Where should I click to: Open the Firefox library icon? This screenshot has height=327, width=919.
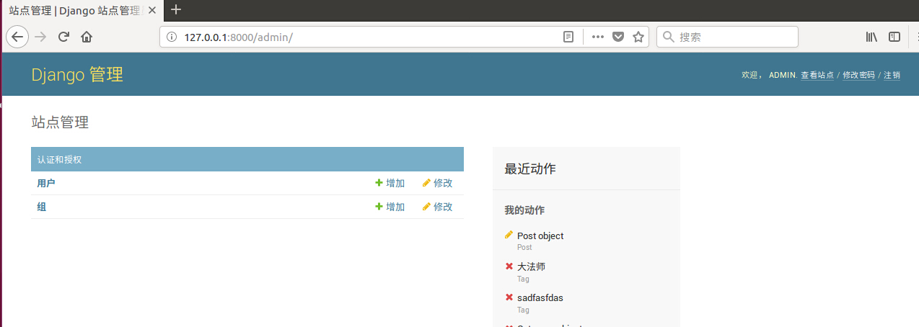871,37
